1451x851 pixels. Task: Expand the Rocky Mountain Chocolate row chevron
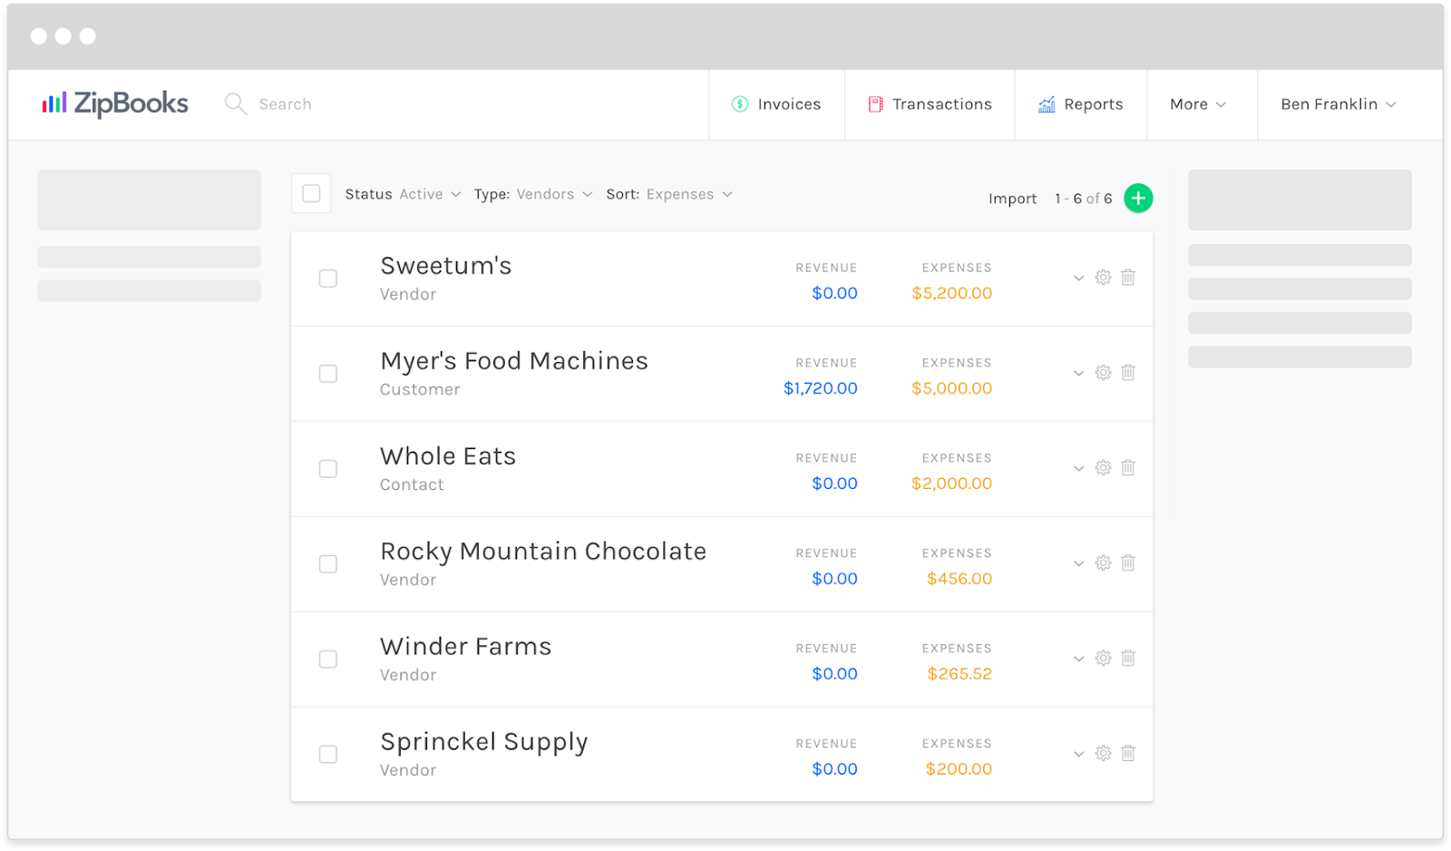tap(1078, 564)
